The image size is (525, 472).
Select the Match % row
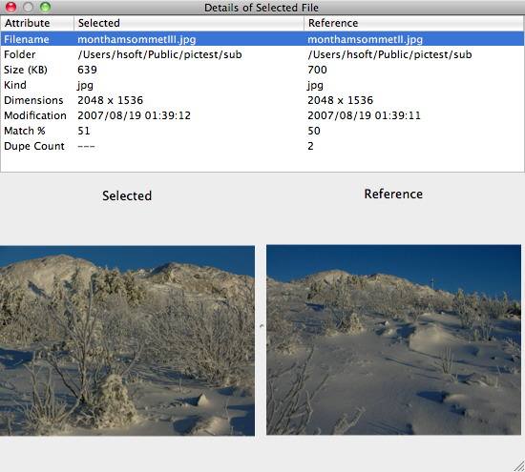[x=262, y=131]
